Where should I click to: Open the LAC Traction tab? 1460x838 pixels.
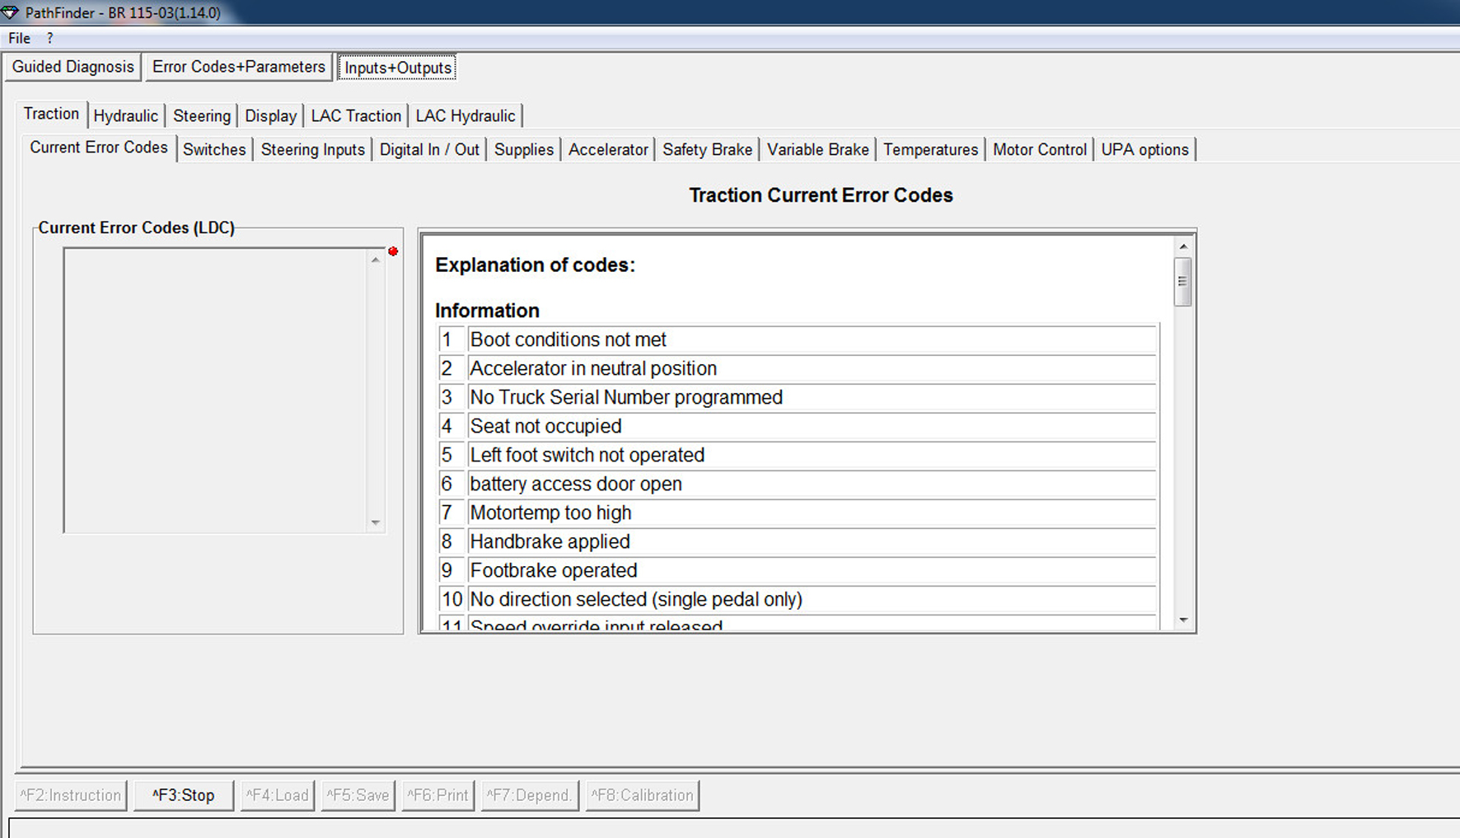(x=355, y=116)
